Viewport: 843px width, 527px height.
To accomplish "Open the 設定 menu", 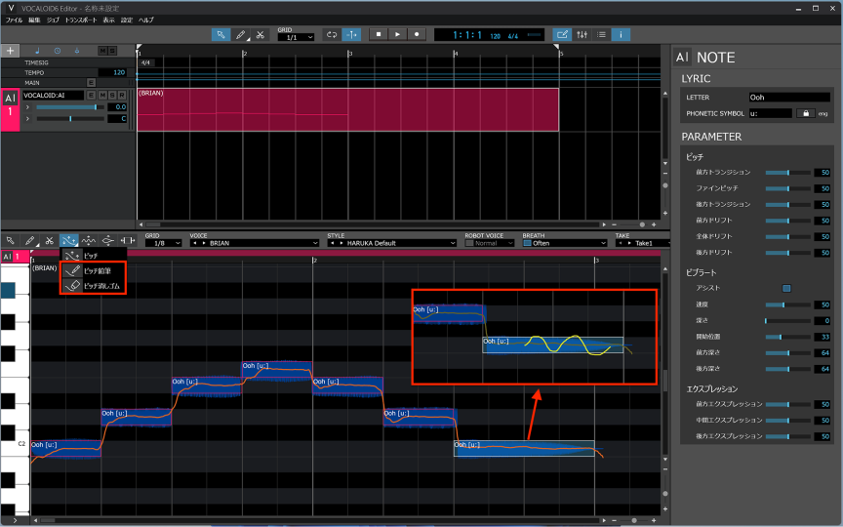I will tap(126, 20).
